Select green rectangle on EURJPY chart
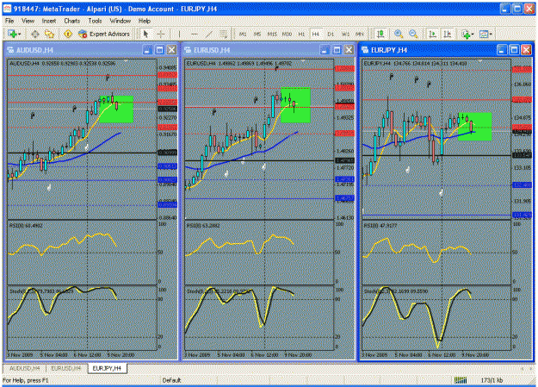 (475, 127)
